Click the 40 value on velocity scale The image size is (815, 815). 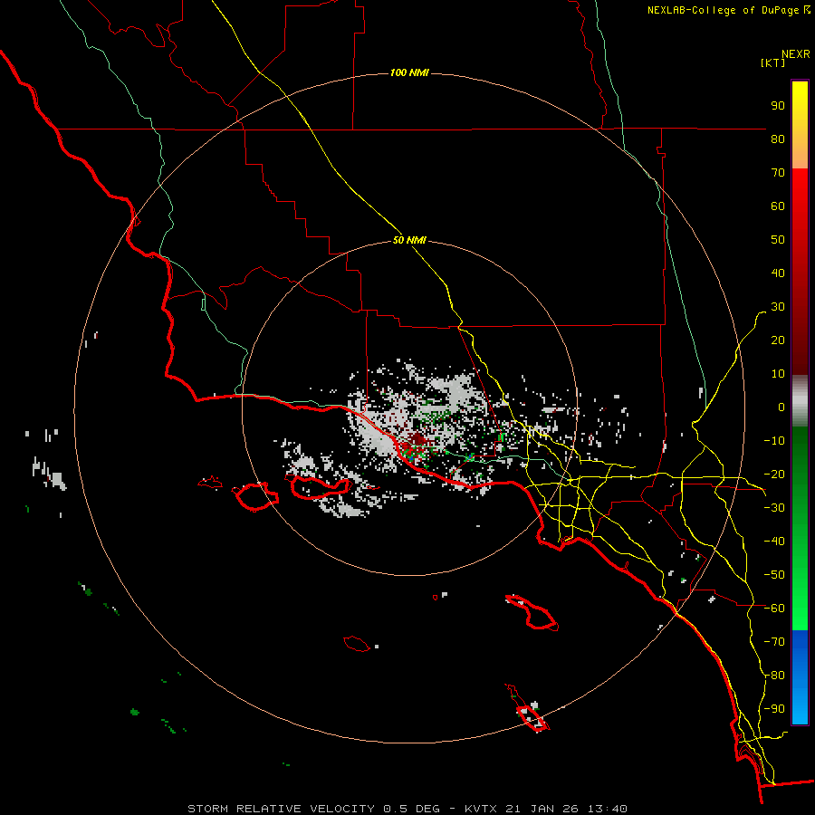click(x=778, y=273)
